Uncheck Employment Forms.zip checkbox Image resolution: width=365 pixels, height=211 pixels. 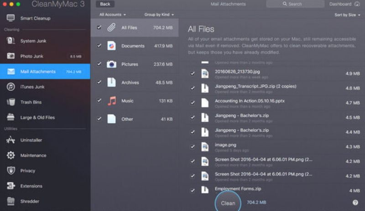193,191
